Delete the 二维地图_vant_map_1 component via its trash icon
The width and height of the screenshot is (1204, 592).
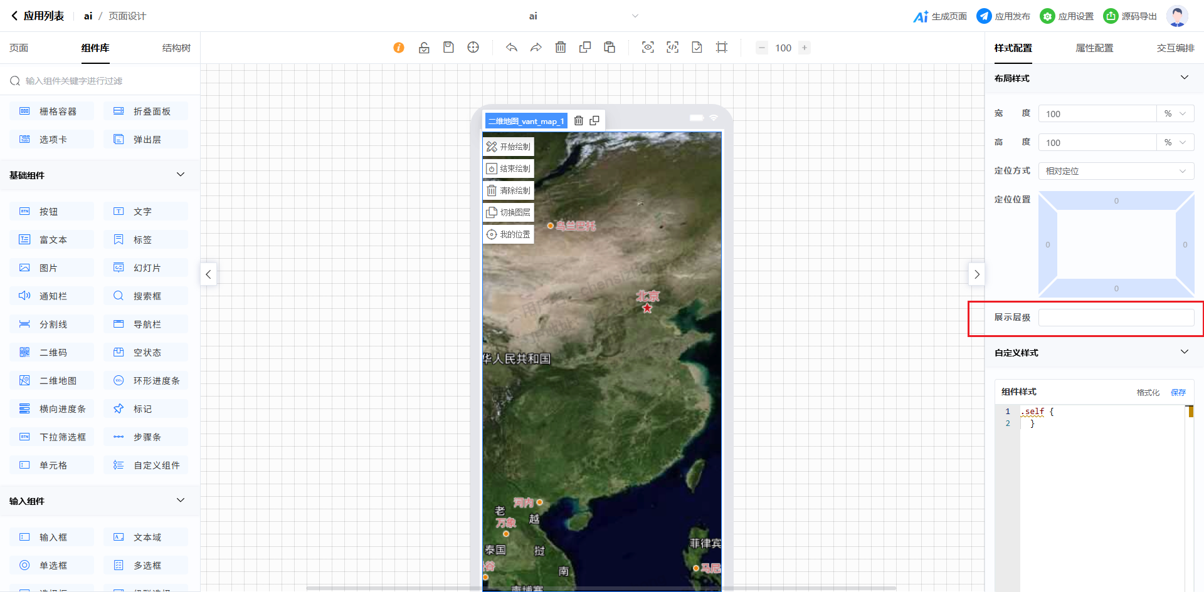(579, 121)
